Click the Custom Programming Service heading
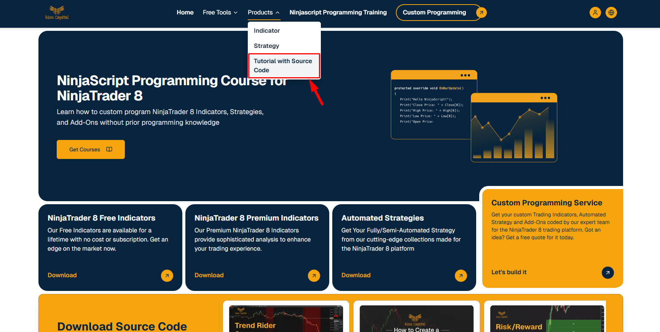 click(x=547, y=203)
